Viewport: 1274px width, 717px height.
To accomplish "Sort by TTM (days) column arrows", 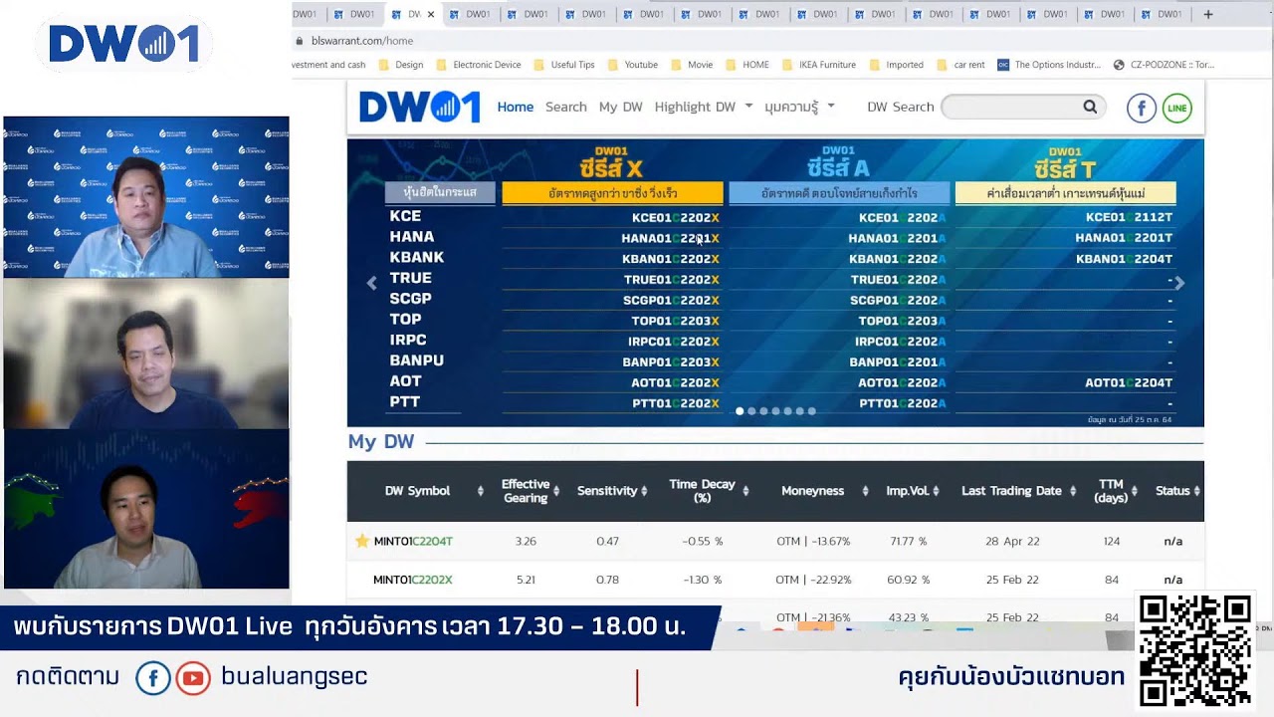I will tap(1135, 491).
